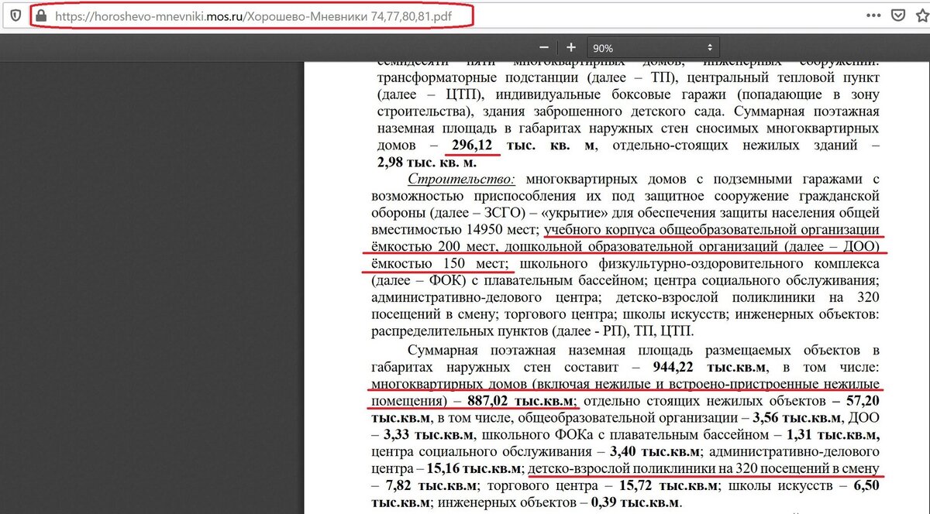
Task: Zoom out the PDF with minus
Action: [x=545, y=47]
